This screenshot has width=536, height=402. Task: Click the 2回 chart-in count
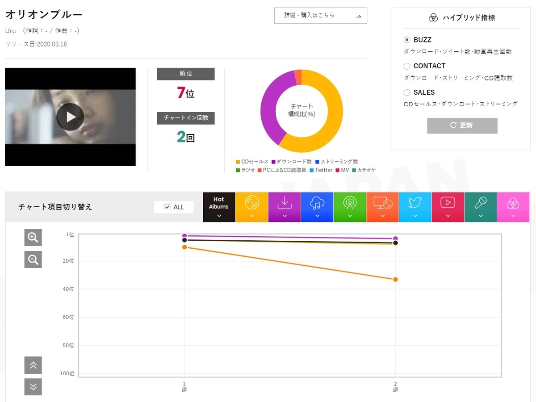[186, 137]
